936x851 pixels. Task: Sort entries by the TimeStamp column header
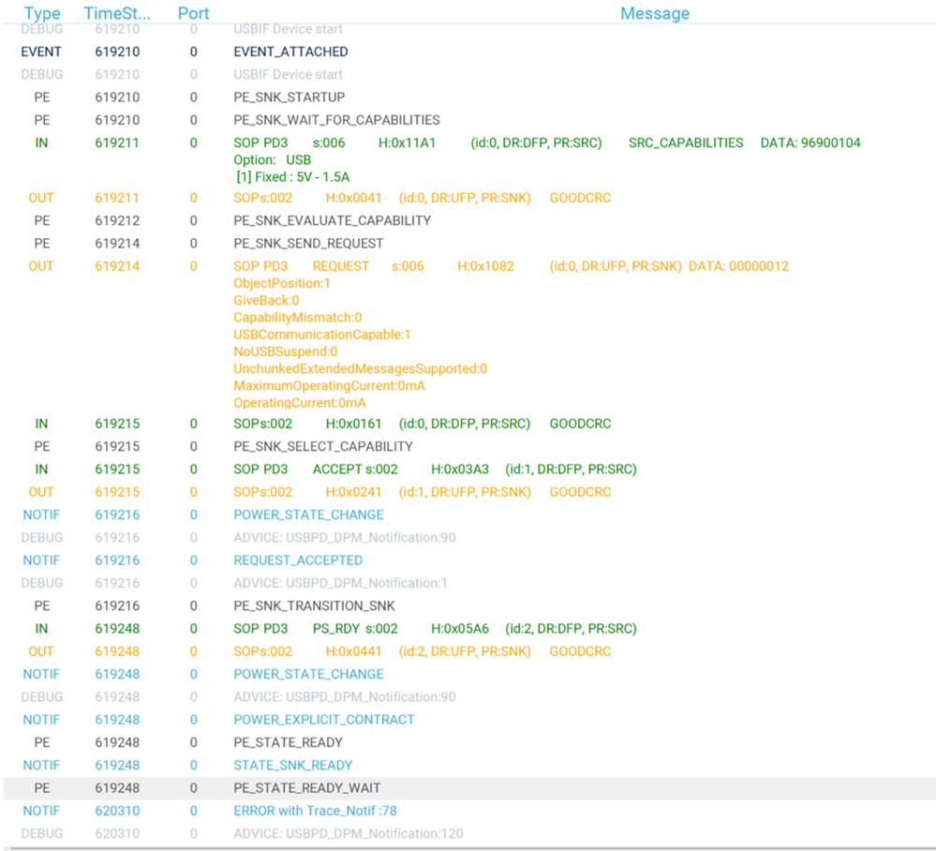pos(116,13)
